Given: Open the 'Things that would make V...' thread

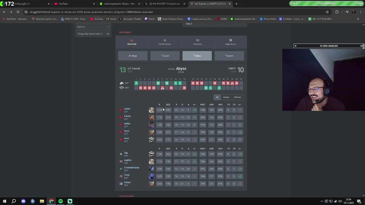Looking at the screenshot, I should [93, 34].
